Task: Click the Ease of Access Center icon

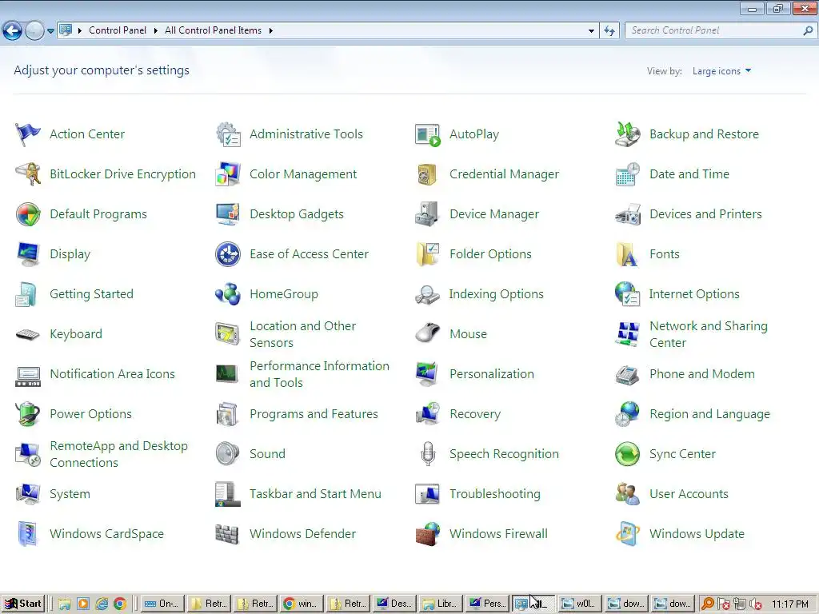Action: click(228, 254)
